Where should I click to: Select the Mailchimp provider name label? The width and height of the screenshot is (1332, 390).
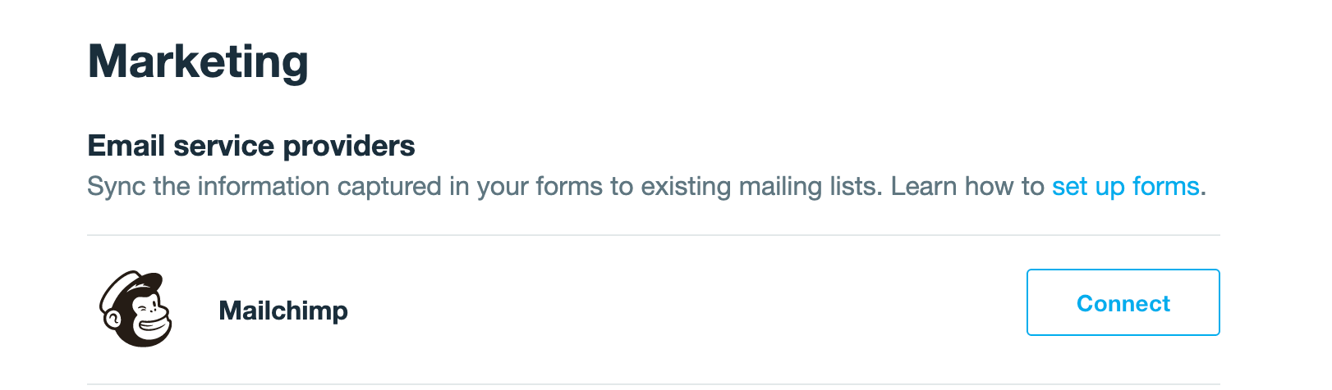coord(283,311)
